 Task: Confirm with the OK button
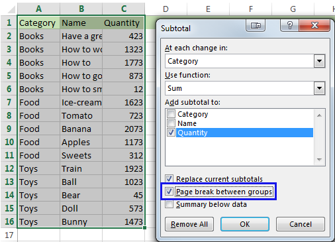point(245,224)
